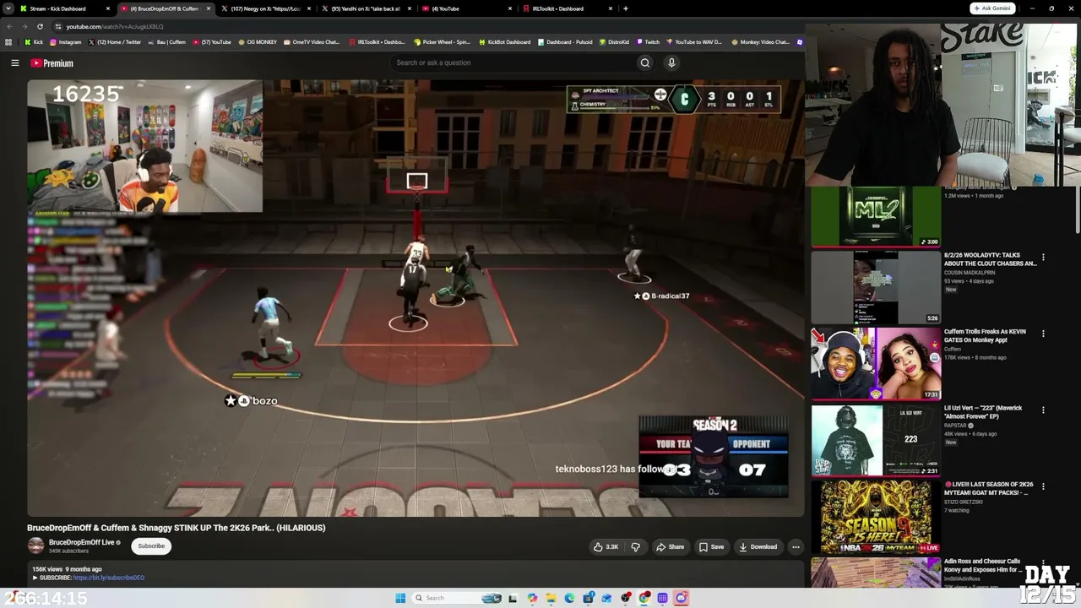Like the video with thumbs up
1081x608 pixels.
coord(606,546)
